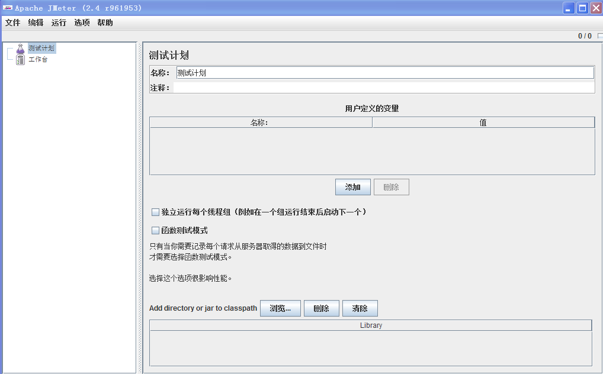The height and width of the screenshot is (374, 603).
Task: Click 删除 button next to classpath browse
Action: click(322, 308)
